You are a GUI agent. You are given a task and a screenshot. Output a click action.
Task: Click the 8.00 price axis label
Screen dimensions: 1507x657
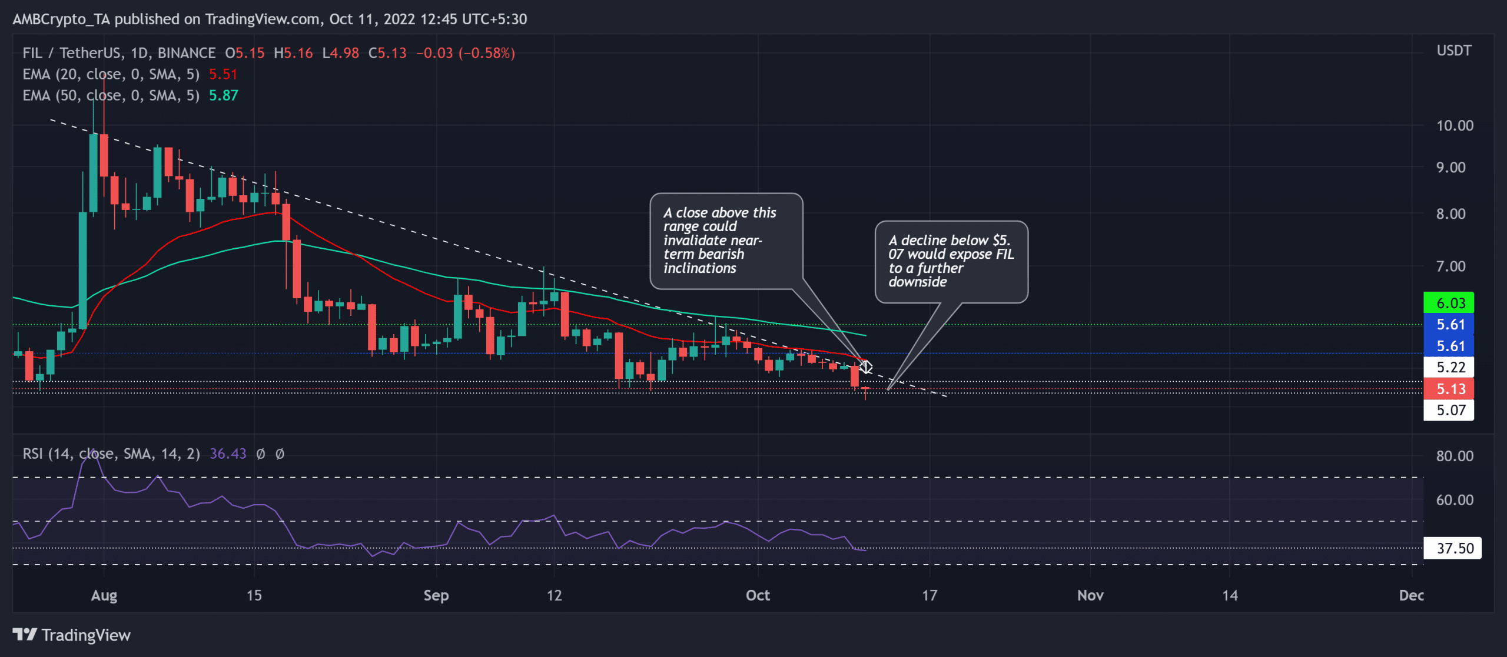pyautogui.click(x=1450, y=214)
